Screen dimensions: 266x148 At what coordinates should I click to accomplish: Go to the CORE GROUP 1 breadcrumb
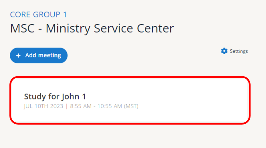tap(38, 15)
